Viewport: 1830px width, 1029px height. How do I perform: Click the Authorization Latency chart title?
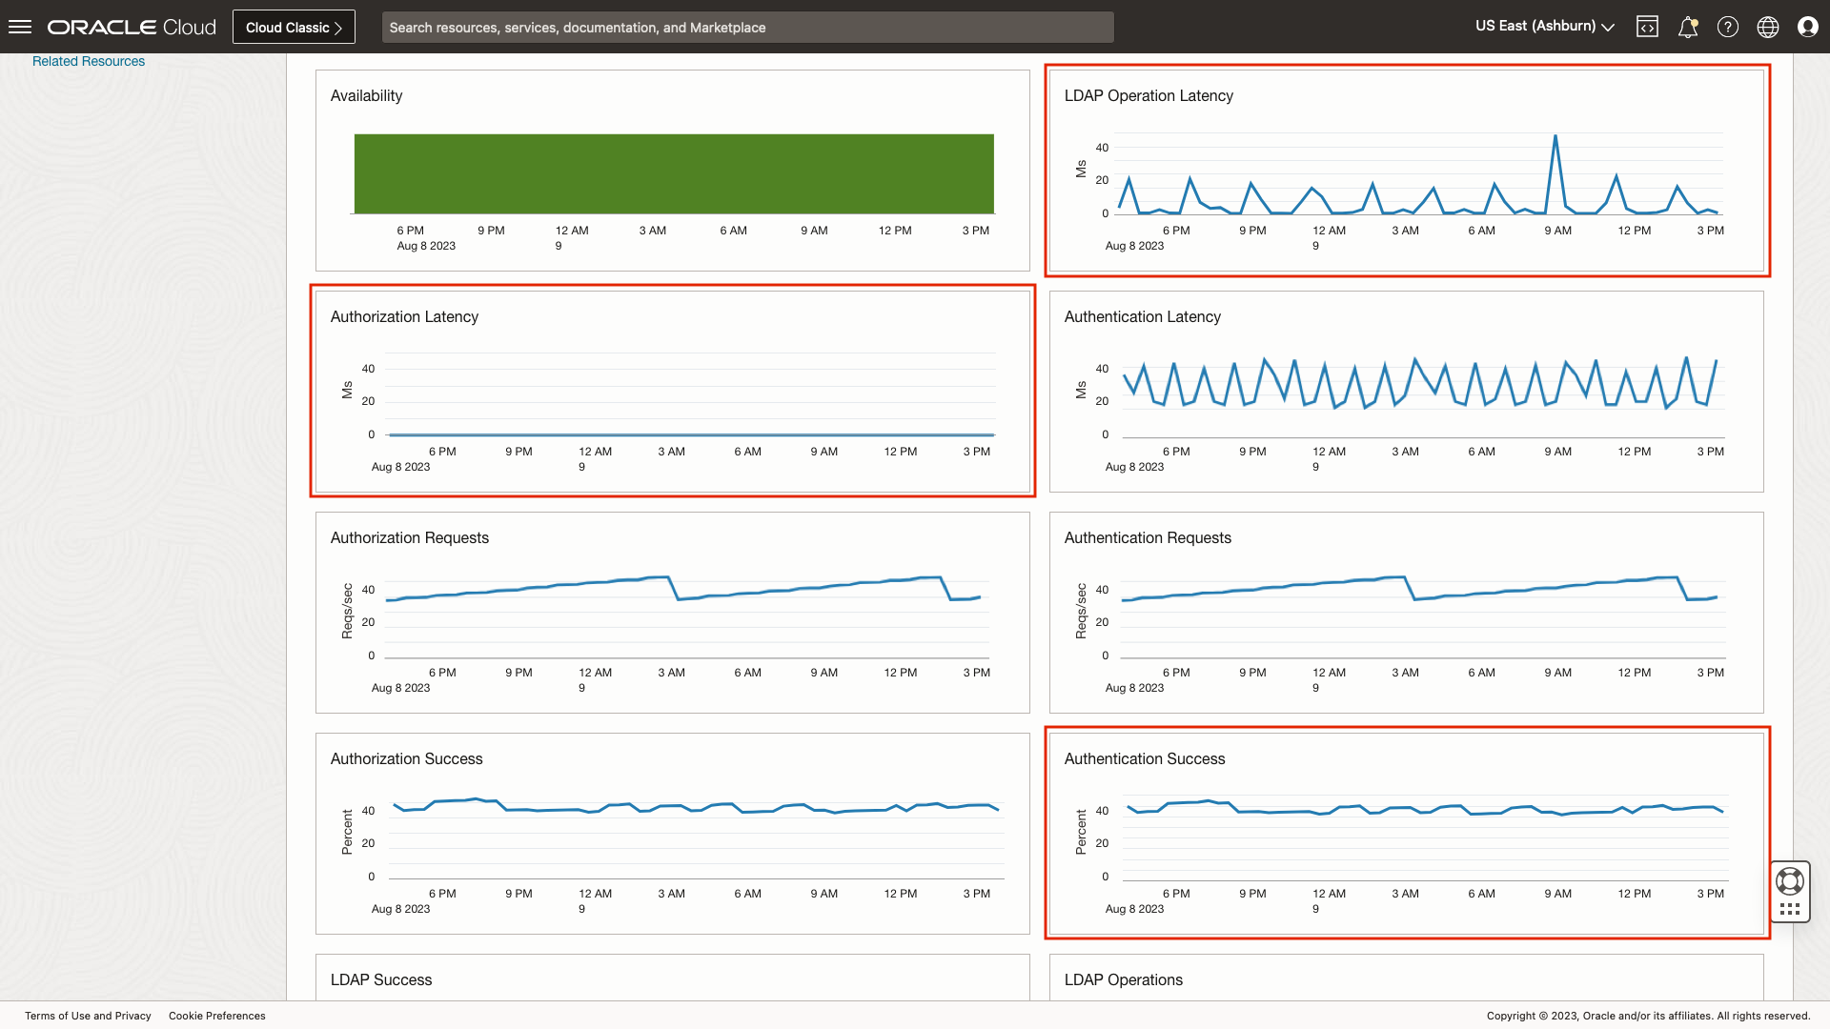404,316
